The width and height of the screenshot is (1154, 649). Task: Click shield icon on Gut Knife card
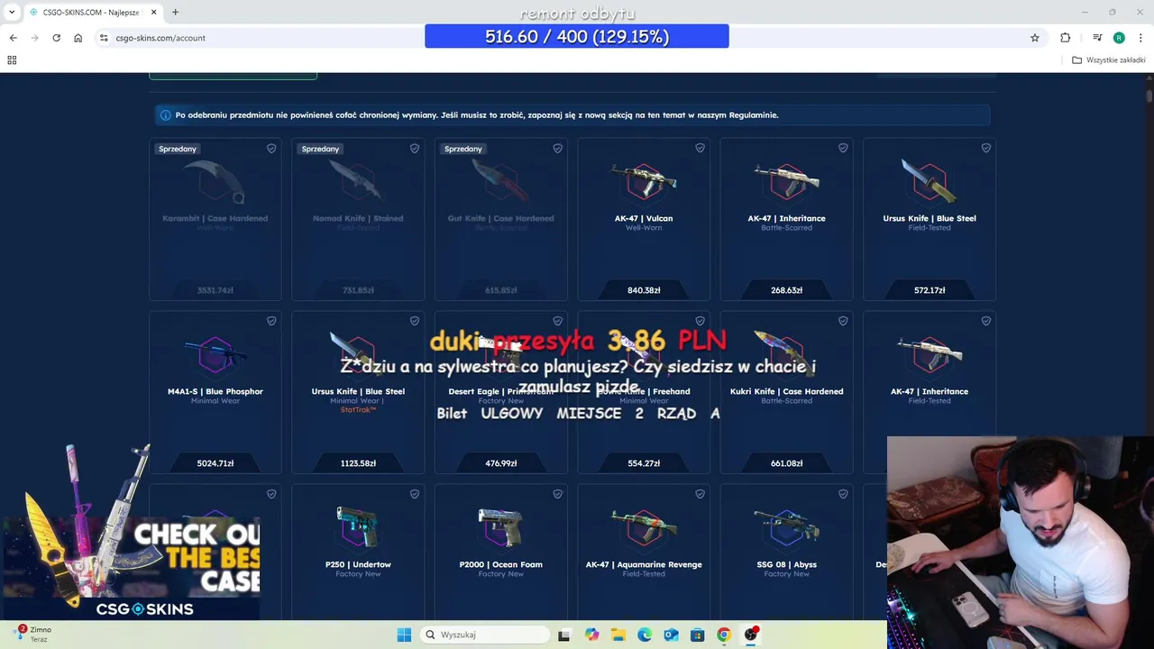(x=557, y=149)
